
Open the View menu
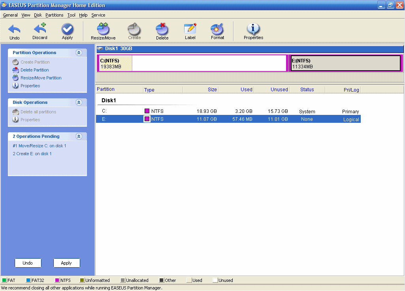(26, 15)
